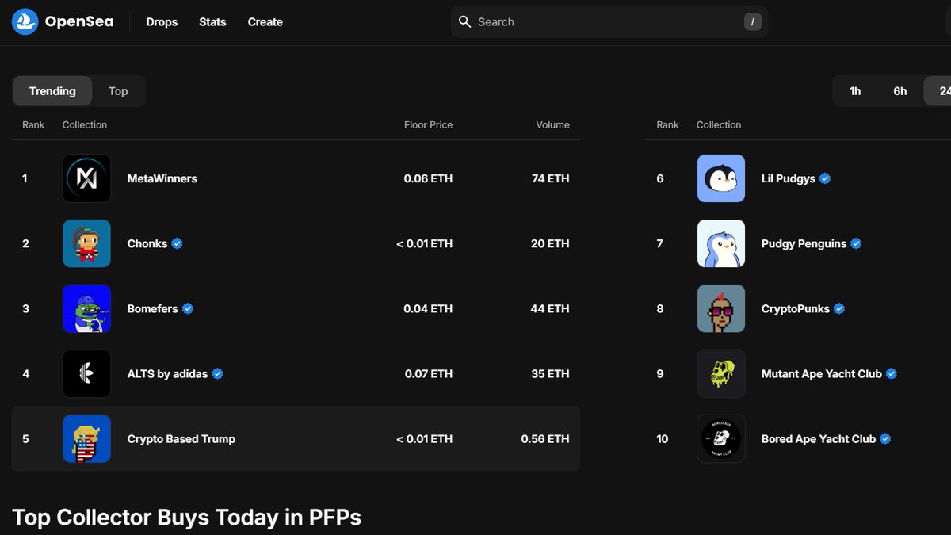This screenshot has width=951, height=535.
Task: Focus the Search input field
Action: pyautogui.click(x=609, y=22)
